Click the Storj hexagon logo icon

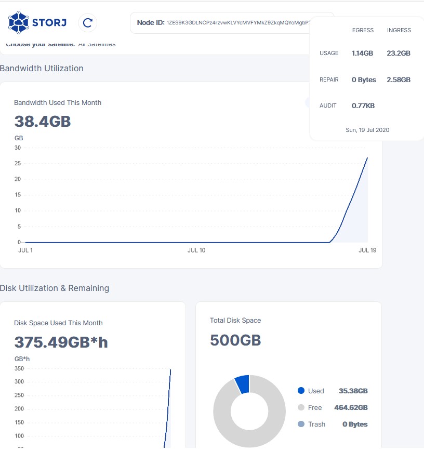[x=18, y=22]
